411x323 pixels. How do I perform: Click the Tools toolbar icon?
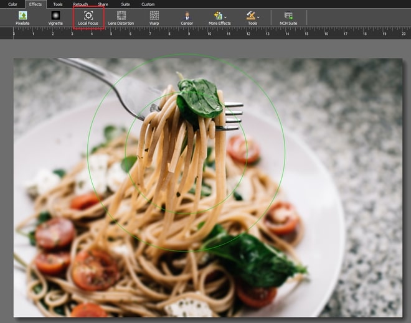(250, 16)
